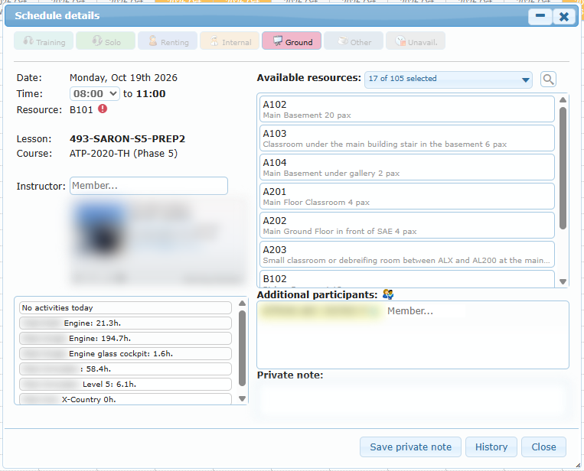Click the Close button at bottom

click(543, 447)
